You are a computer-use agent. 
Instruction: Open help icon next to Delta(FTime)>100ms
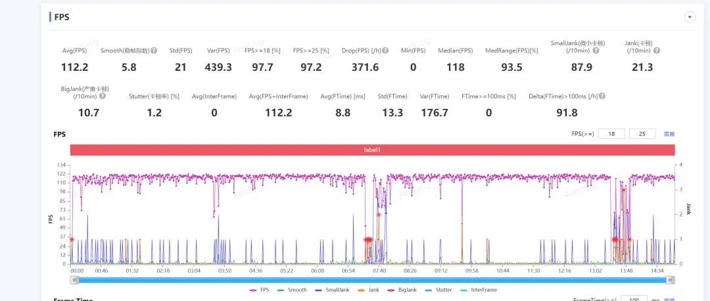pyautogui.click(x=602, y=96)
